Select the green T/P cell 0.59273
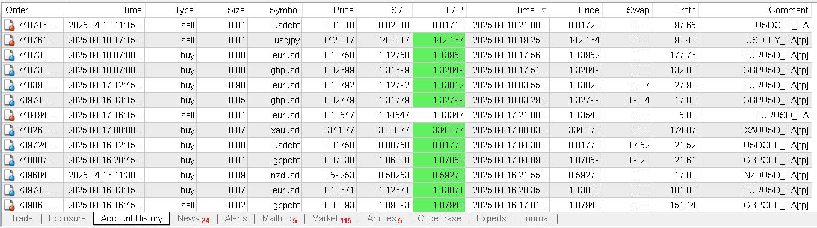Screen dimensions: 817x228 coord(439,175)
